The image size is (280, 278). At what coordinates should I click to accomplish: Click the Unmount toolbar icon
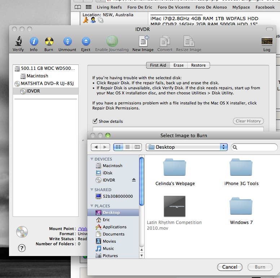67,41
